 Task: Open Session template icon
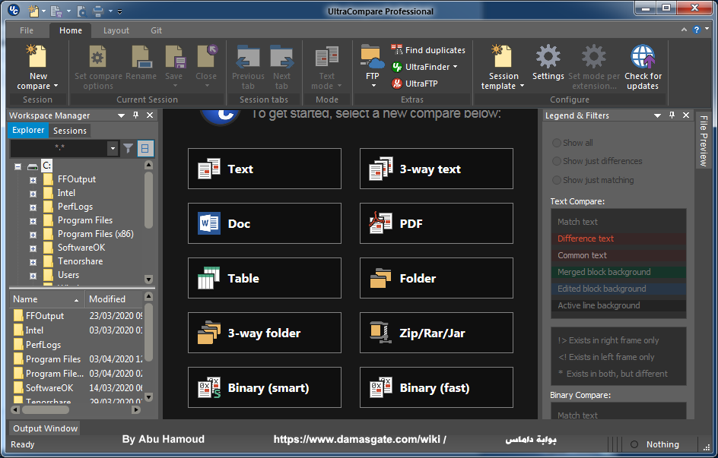(x=502, y=56)
